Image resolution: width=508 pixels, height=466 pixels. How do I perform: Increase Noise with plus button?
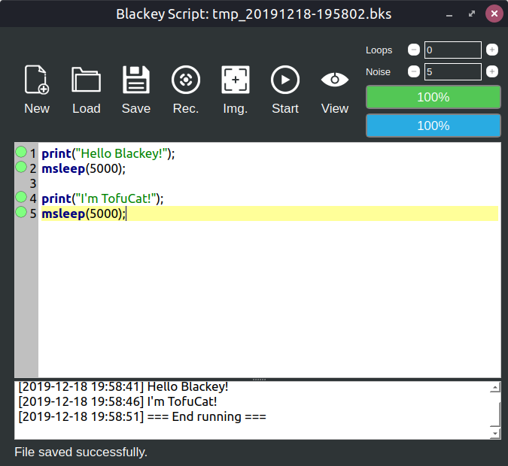492,71
